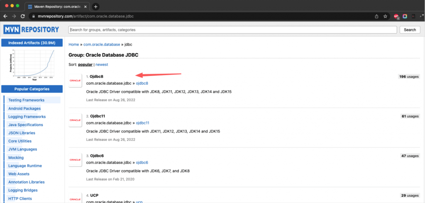Click the 196 usages badge
425x203 pixels.
click(x=409, y=77)
